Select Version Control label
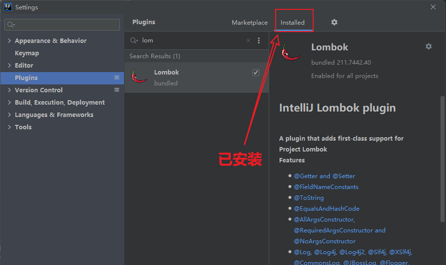446x265 pixels. 39,90
